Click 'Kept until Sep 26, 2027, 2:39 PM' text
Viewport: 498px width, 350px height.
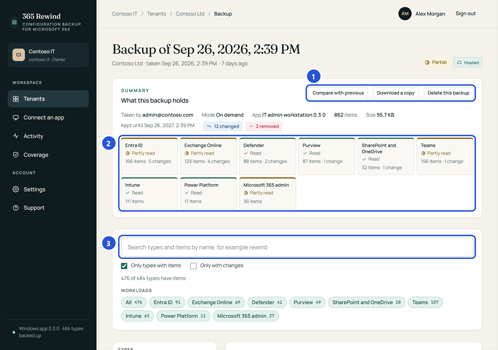tap(158, 126)
